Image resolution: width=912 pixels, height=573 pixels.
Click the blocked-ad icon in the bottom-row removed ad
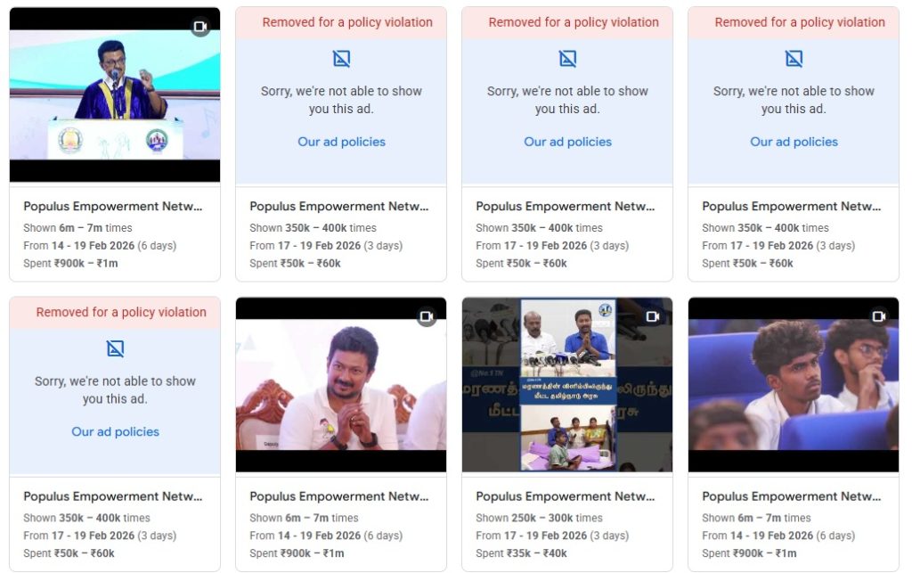point(115,348)
